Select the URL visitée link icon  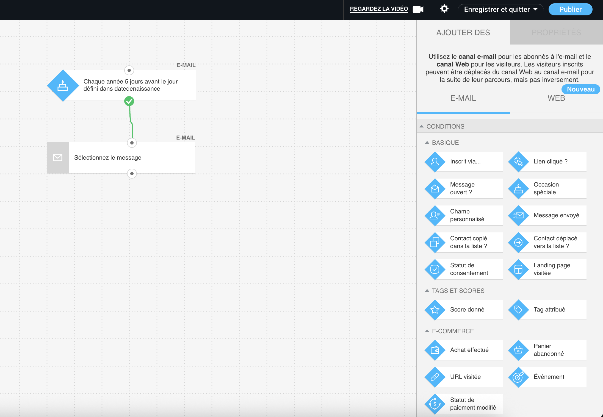(x=435, y=377)
